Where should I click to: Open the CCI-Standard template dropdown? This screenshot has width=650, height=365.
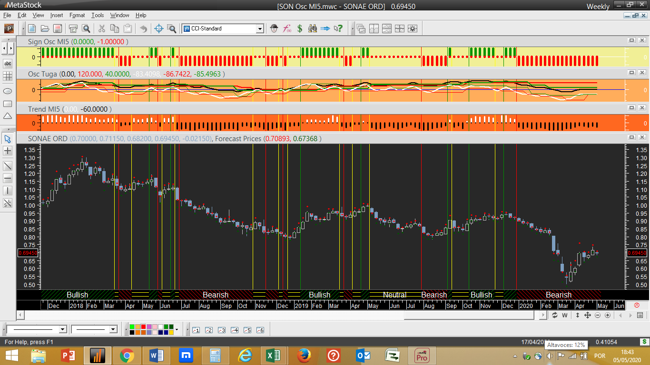260,29
